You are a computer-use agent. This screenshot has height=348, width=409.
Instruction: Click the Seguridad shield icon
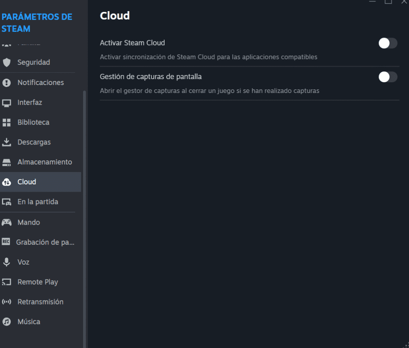[x=6, y=62]
